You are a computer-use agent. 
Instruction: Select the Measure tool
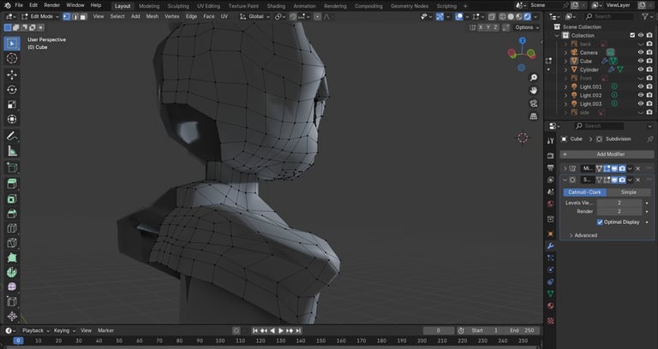pyautogui.click(x=12, y=151)
